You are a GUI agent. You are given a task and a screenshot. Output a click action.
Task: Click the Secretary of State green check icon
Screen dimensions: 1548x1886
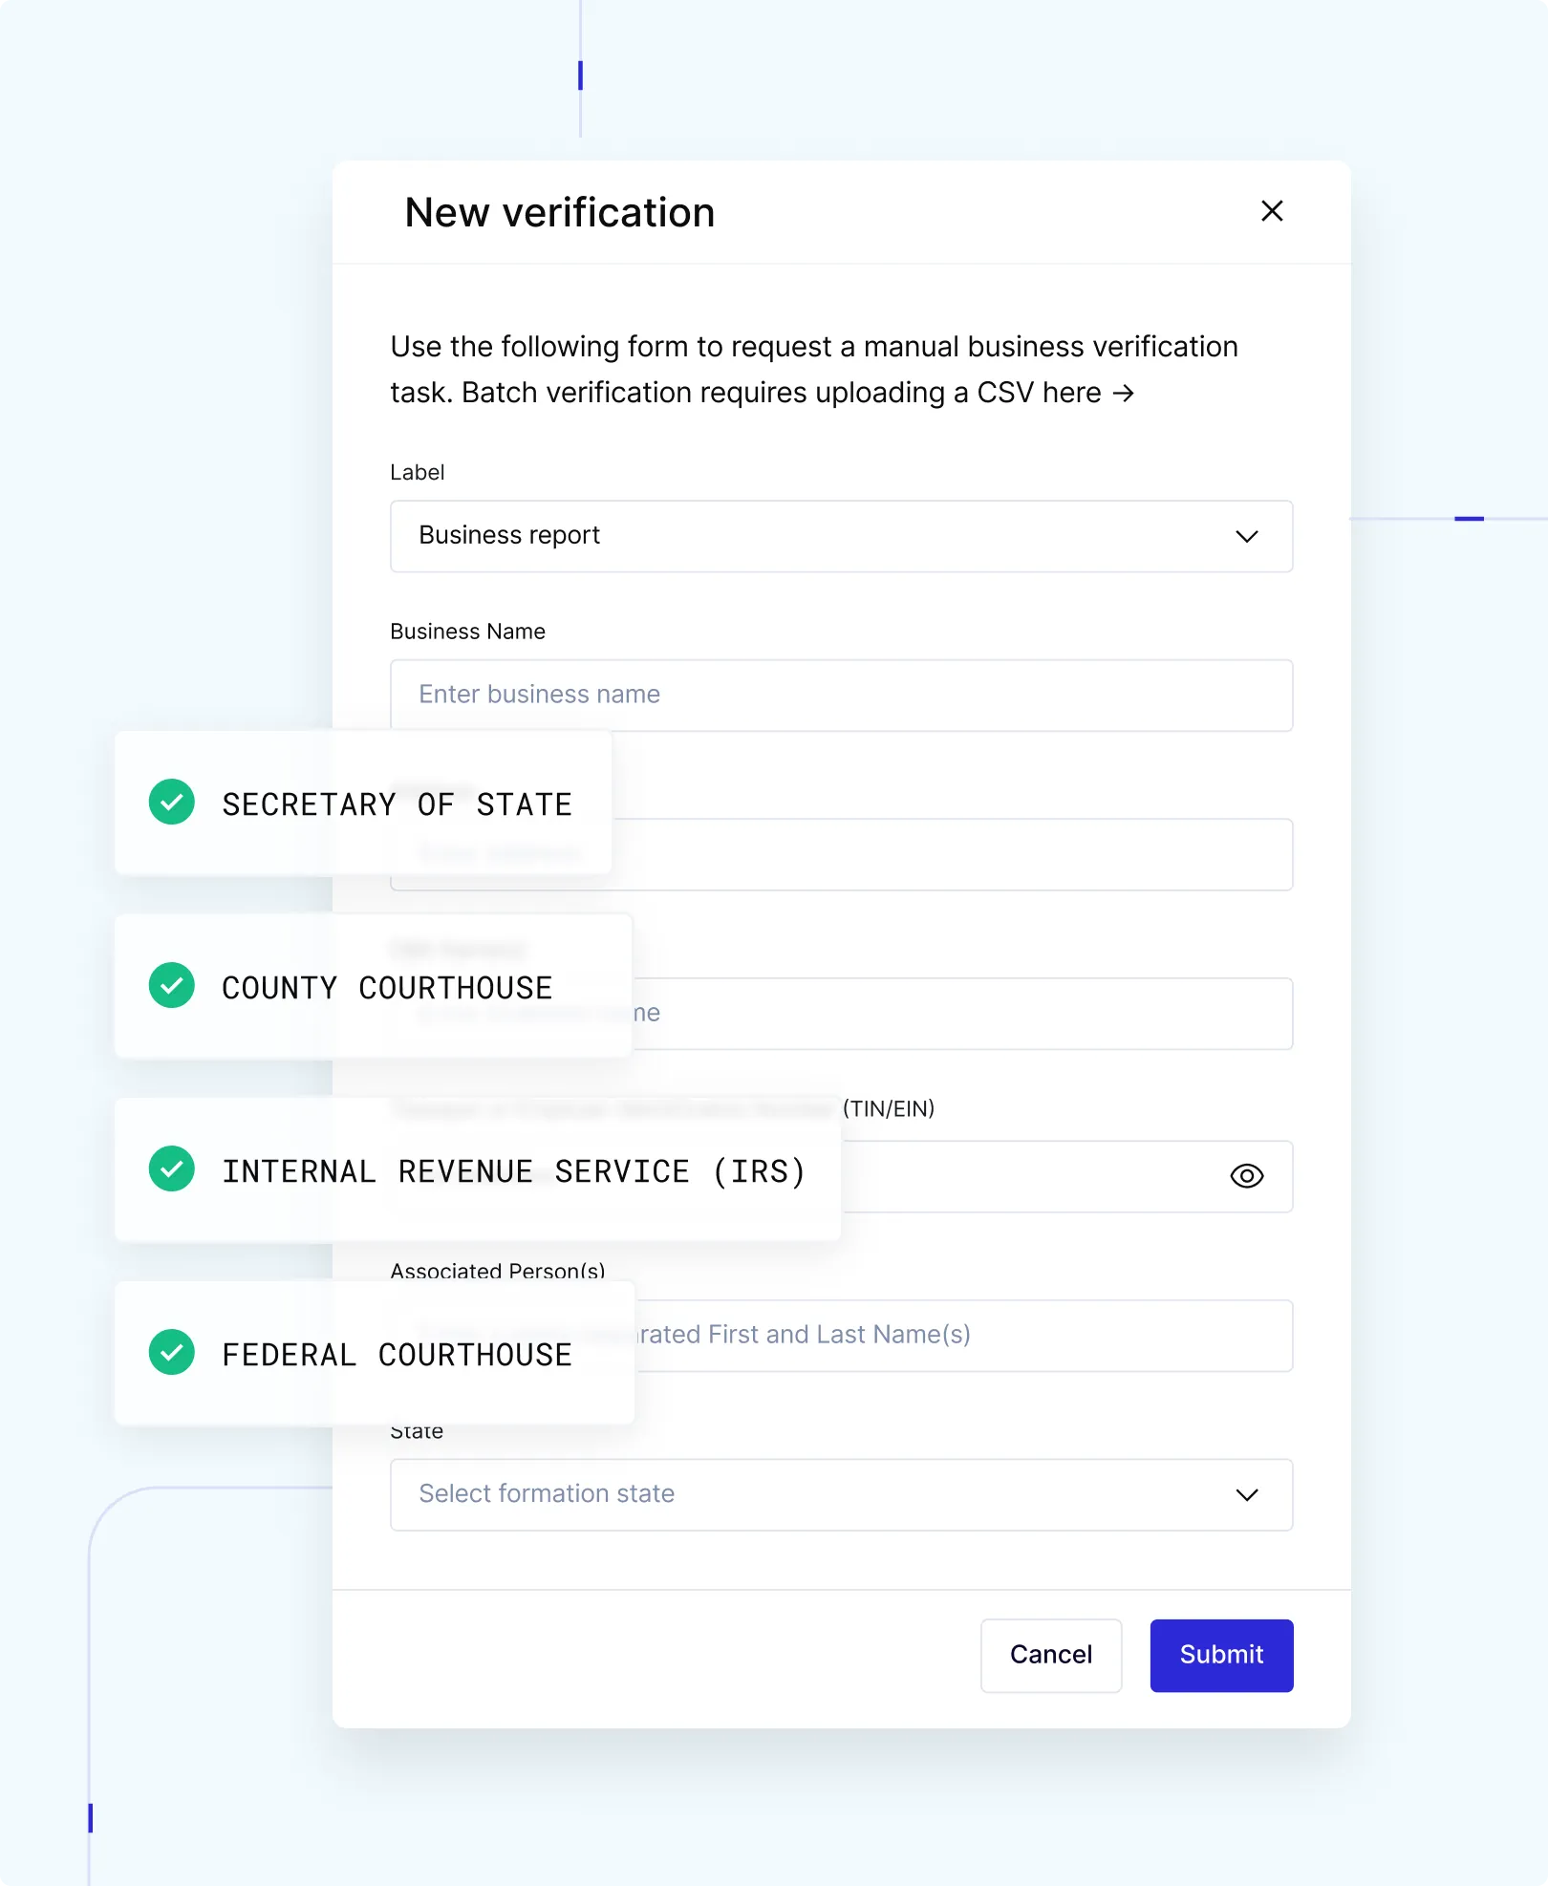[172, 802]
